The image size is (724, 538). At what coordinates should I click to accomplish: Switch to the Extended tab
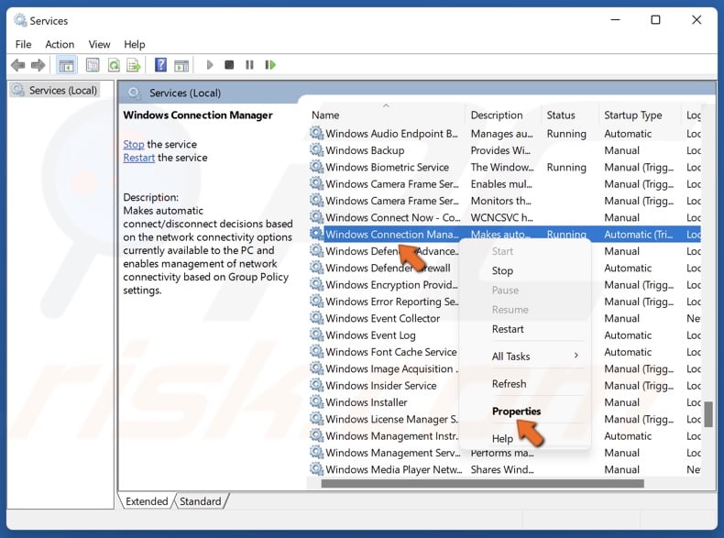pyautogui.click(x=147, y=501)
